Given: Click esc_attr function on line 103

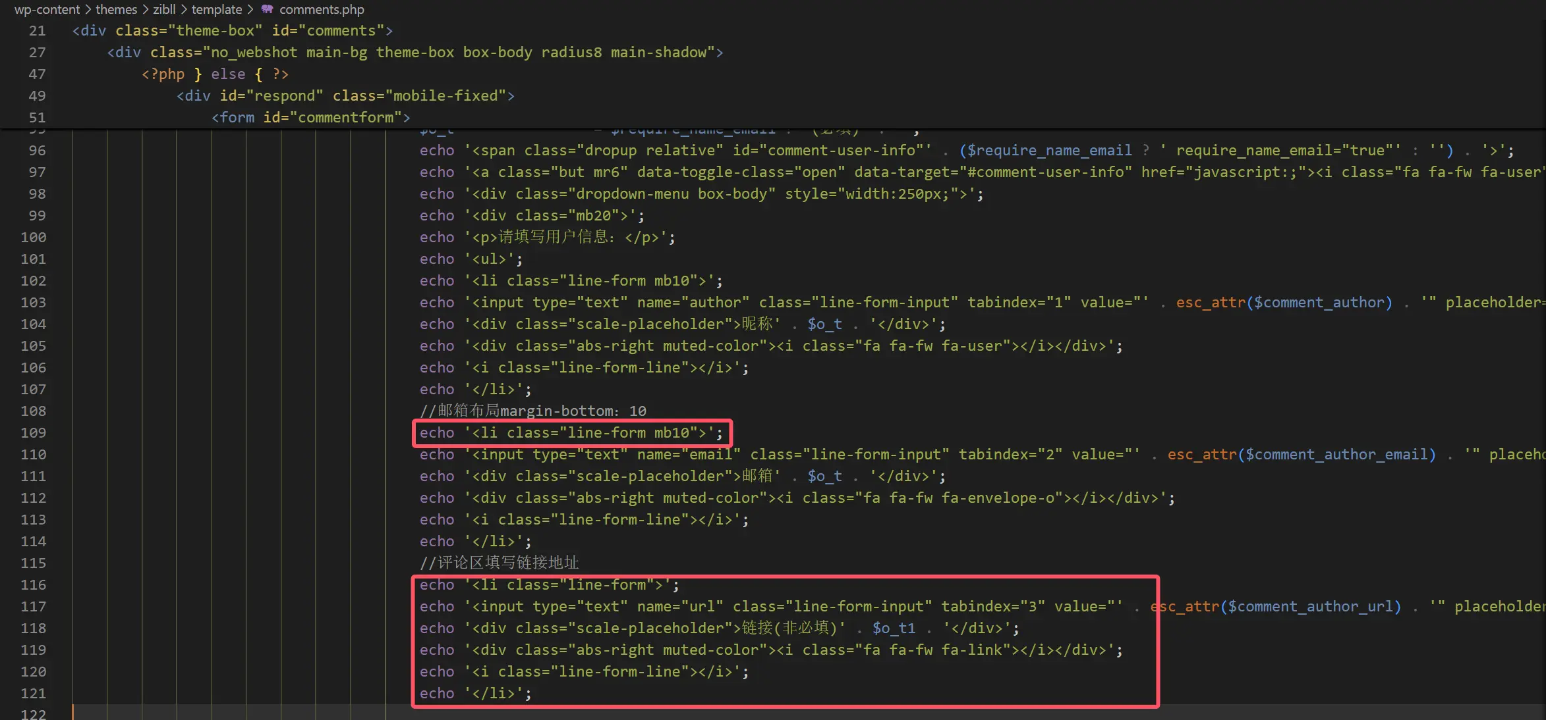Looking at the screenshot, I should tap(1211, 303).
